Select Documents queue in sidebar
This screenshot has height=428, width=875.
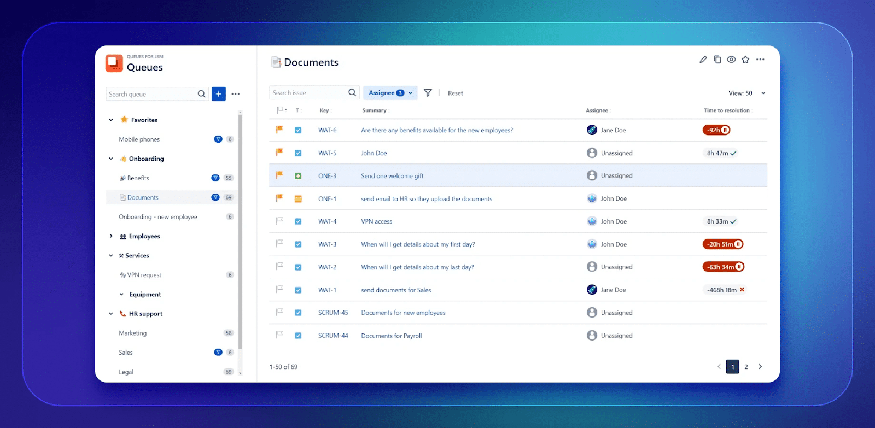[x=171, y=197]
